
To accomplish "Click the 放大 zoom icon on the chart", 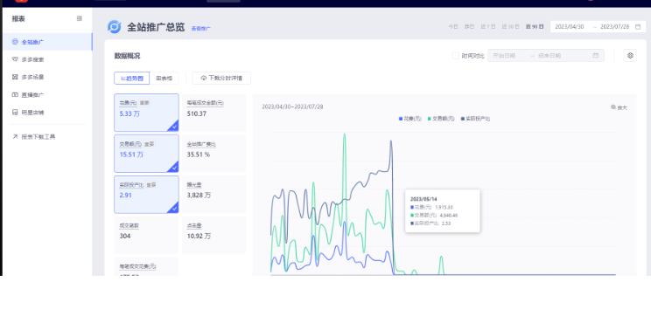I will point(619,107).
